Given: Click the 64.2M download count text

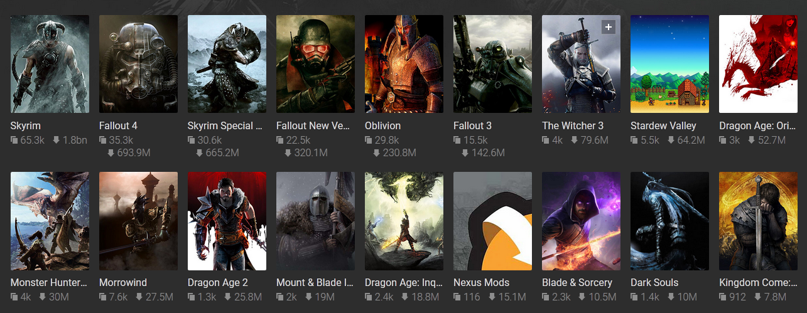Looking at the screenshot, I should click(691, 141).
